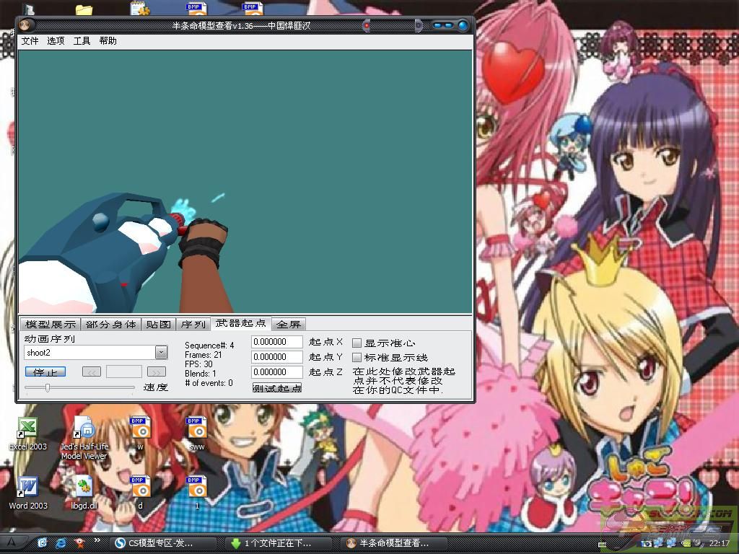Viewport: 739px width, 554px height.
Task: Enable the 标准显示线 checkbox
Action: point(357,358)
